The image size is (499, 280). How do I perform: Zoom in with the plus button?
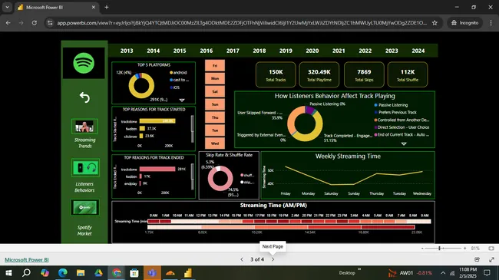pos(464,249)
